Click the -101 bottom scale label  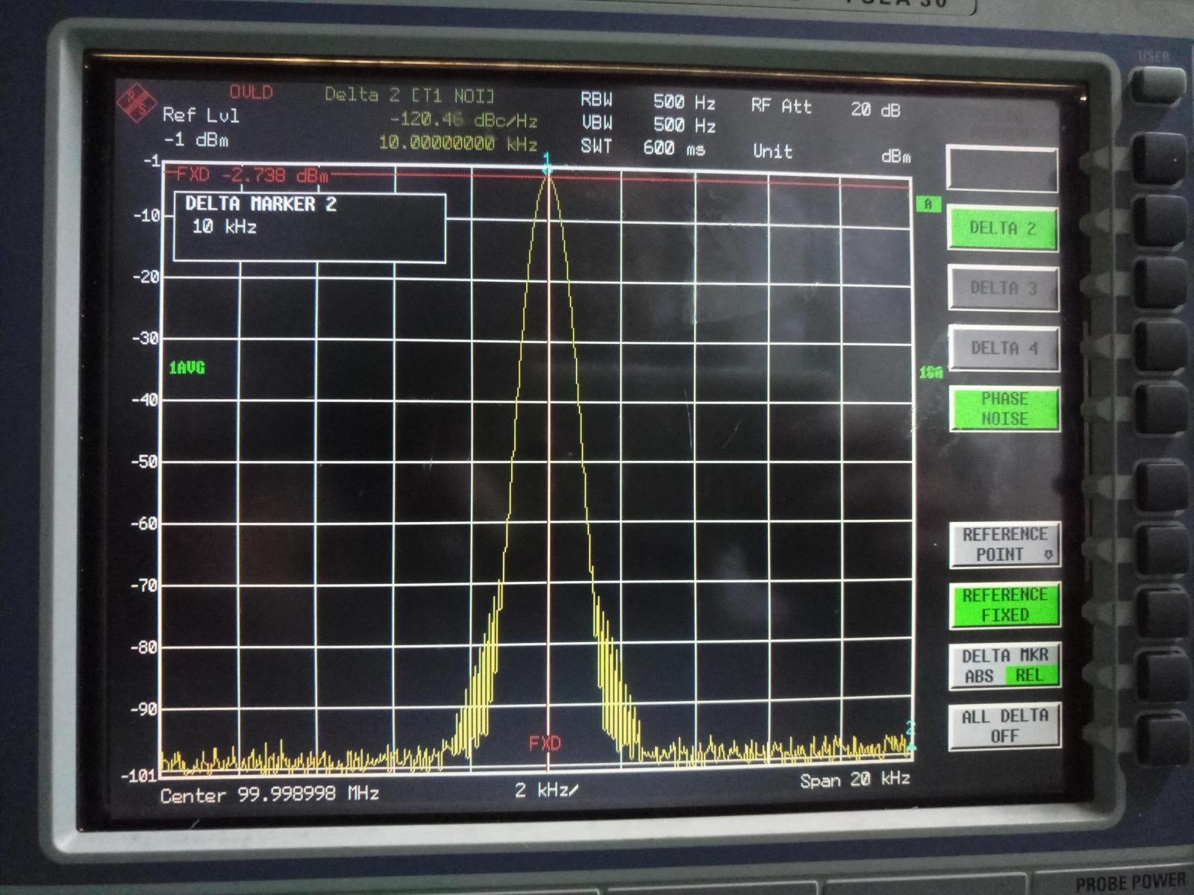(x=140, y=776)
